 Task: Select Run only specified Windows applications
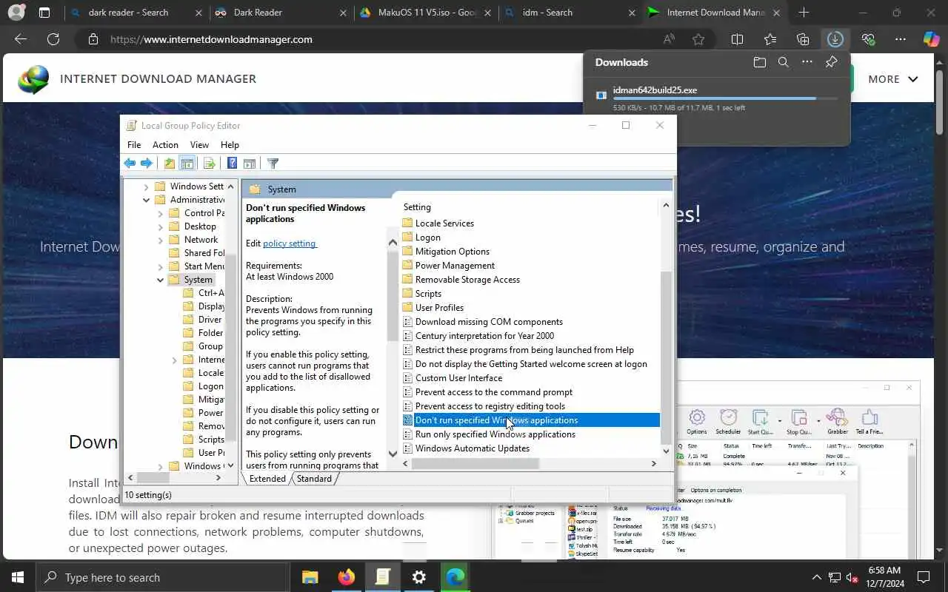(x=495, y=434)
